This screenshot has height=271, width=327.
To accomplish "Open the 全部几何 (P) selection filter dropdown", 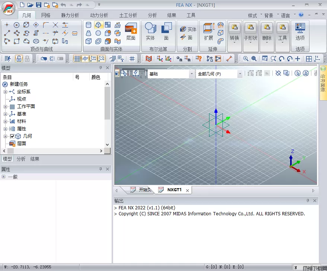I will click(x=240, y=74).
